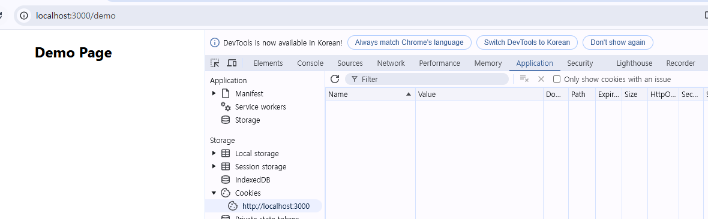708x219 pixels.
Task: Switch to the Security tab
Action: (580, 63)
